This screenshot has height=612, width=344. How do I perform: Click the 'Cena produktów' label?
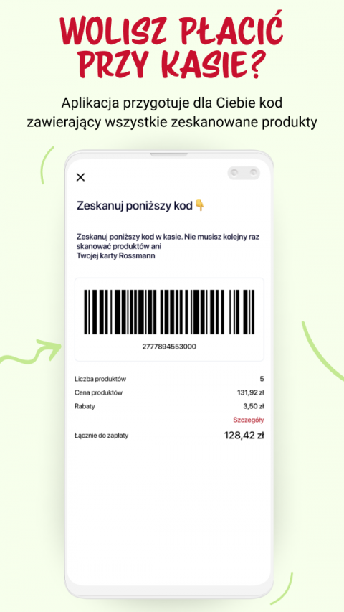tap(98, 392)
